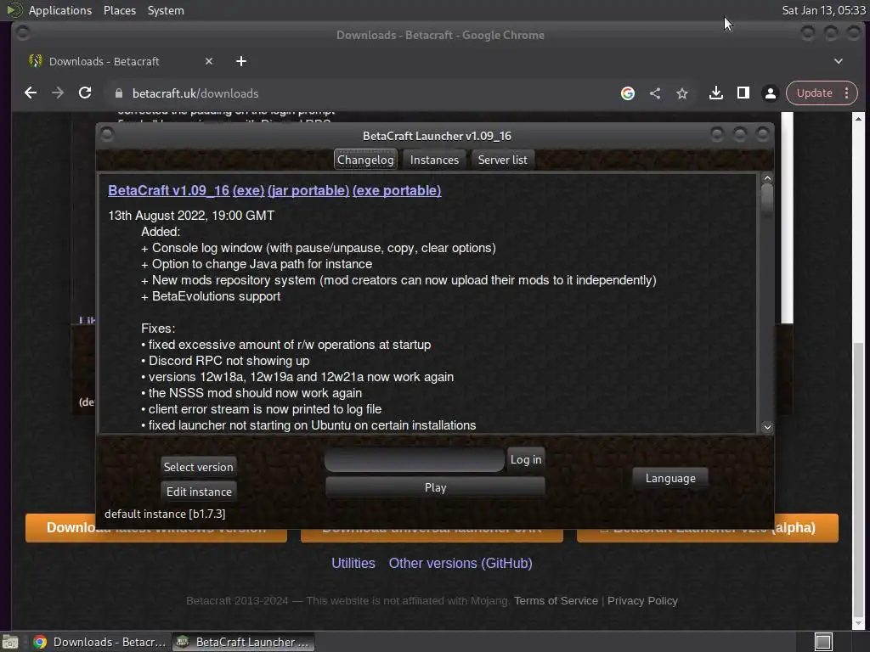Click MATE menu logo icon
This screenshot has height=652, width=870.
[14, 10]
